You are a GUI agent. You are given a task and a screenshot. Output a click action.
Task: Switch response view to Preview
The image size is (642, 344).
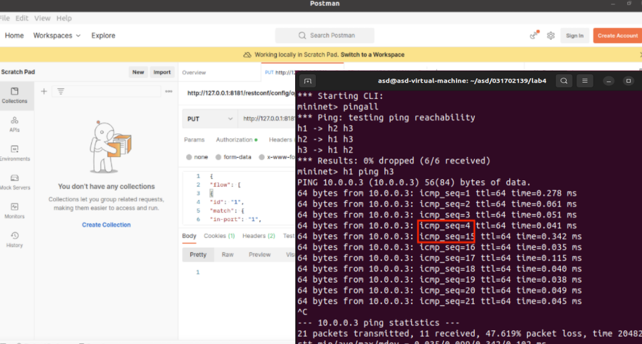[x=260, y=255]
